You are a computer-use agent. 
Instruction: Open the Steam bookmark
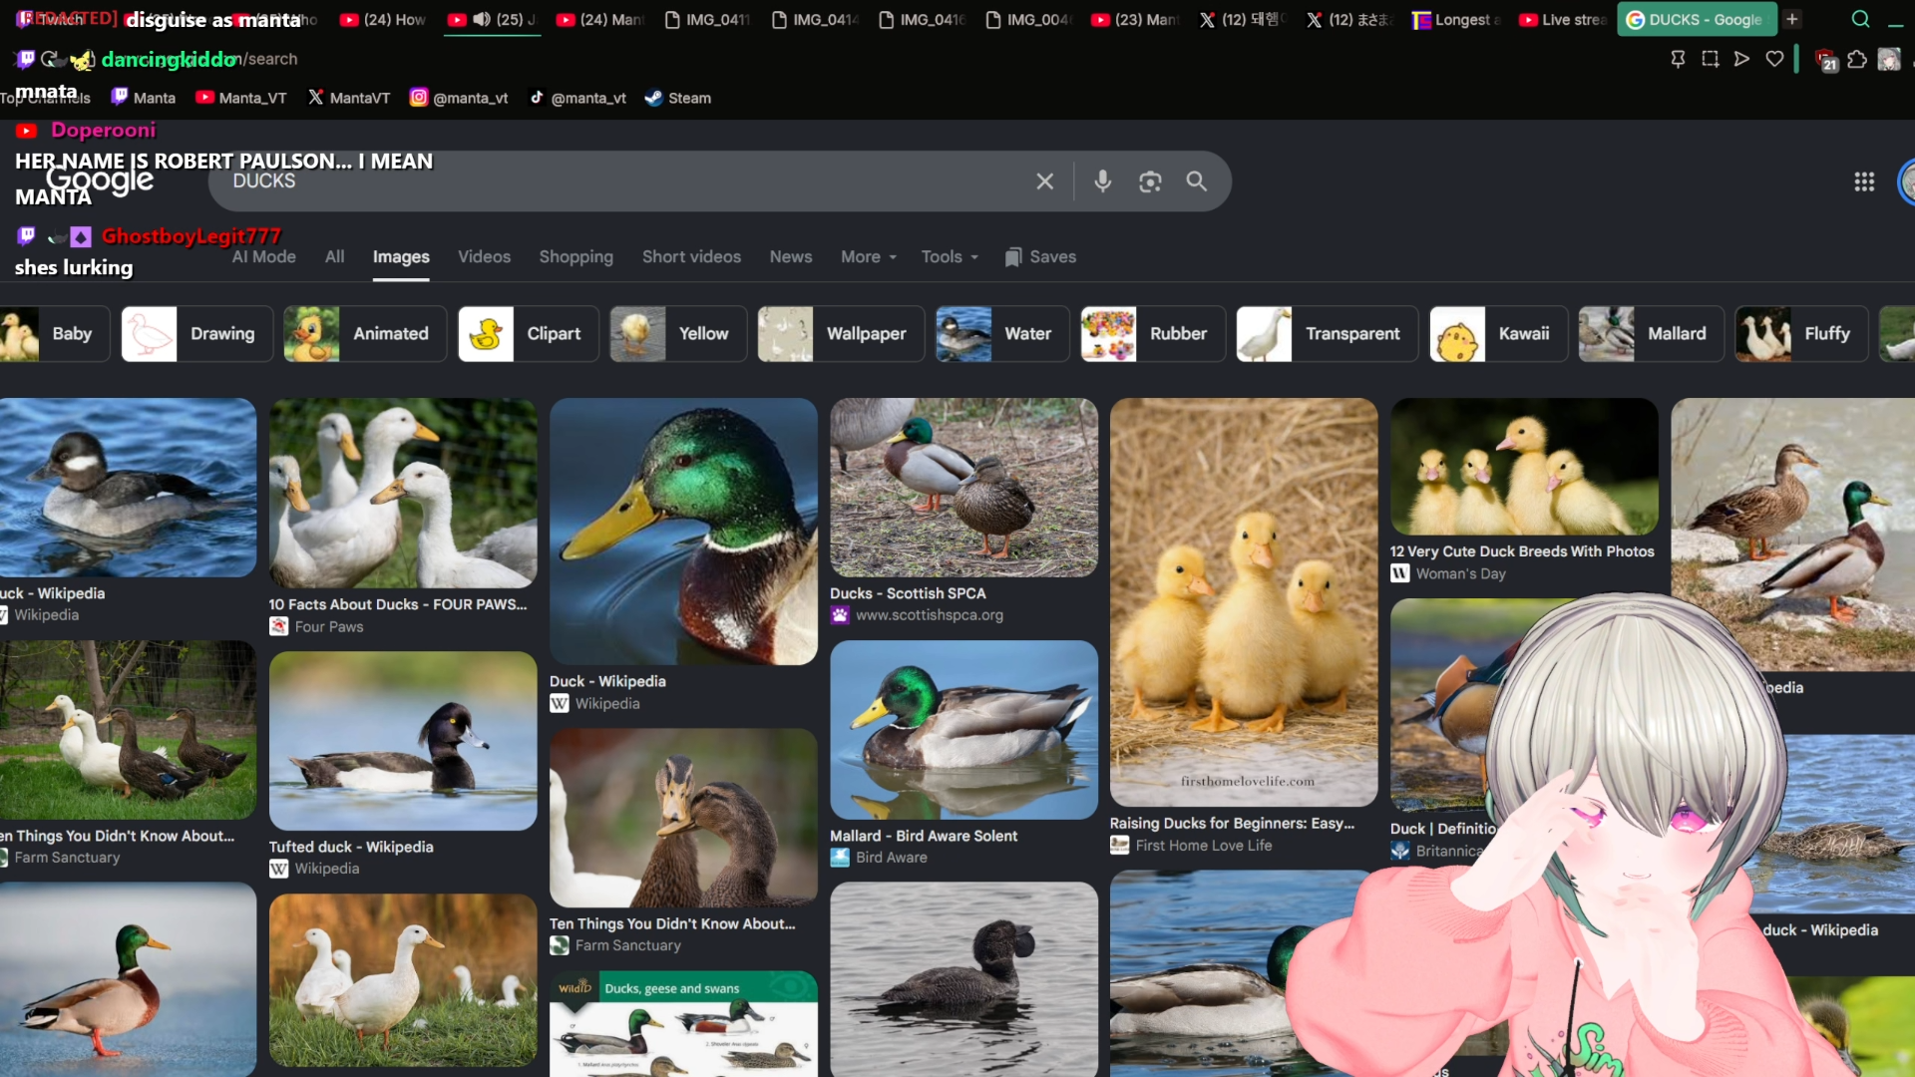678,98
